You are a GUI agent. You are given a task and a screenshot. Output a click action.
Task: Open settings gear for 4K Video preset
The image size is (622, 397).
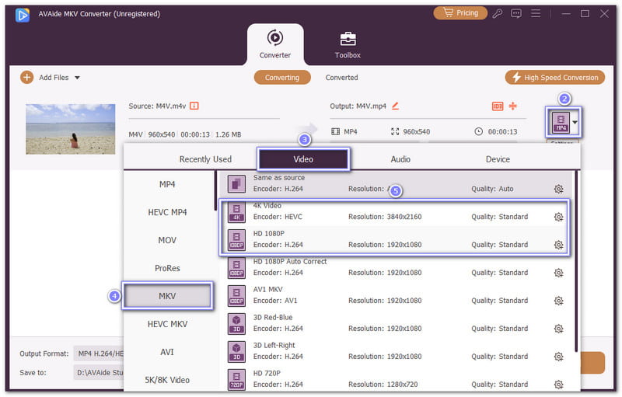click(x=558, y=217)
